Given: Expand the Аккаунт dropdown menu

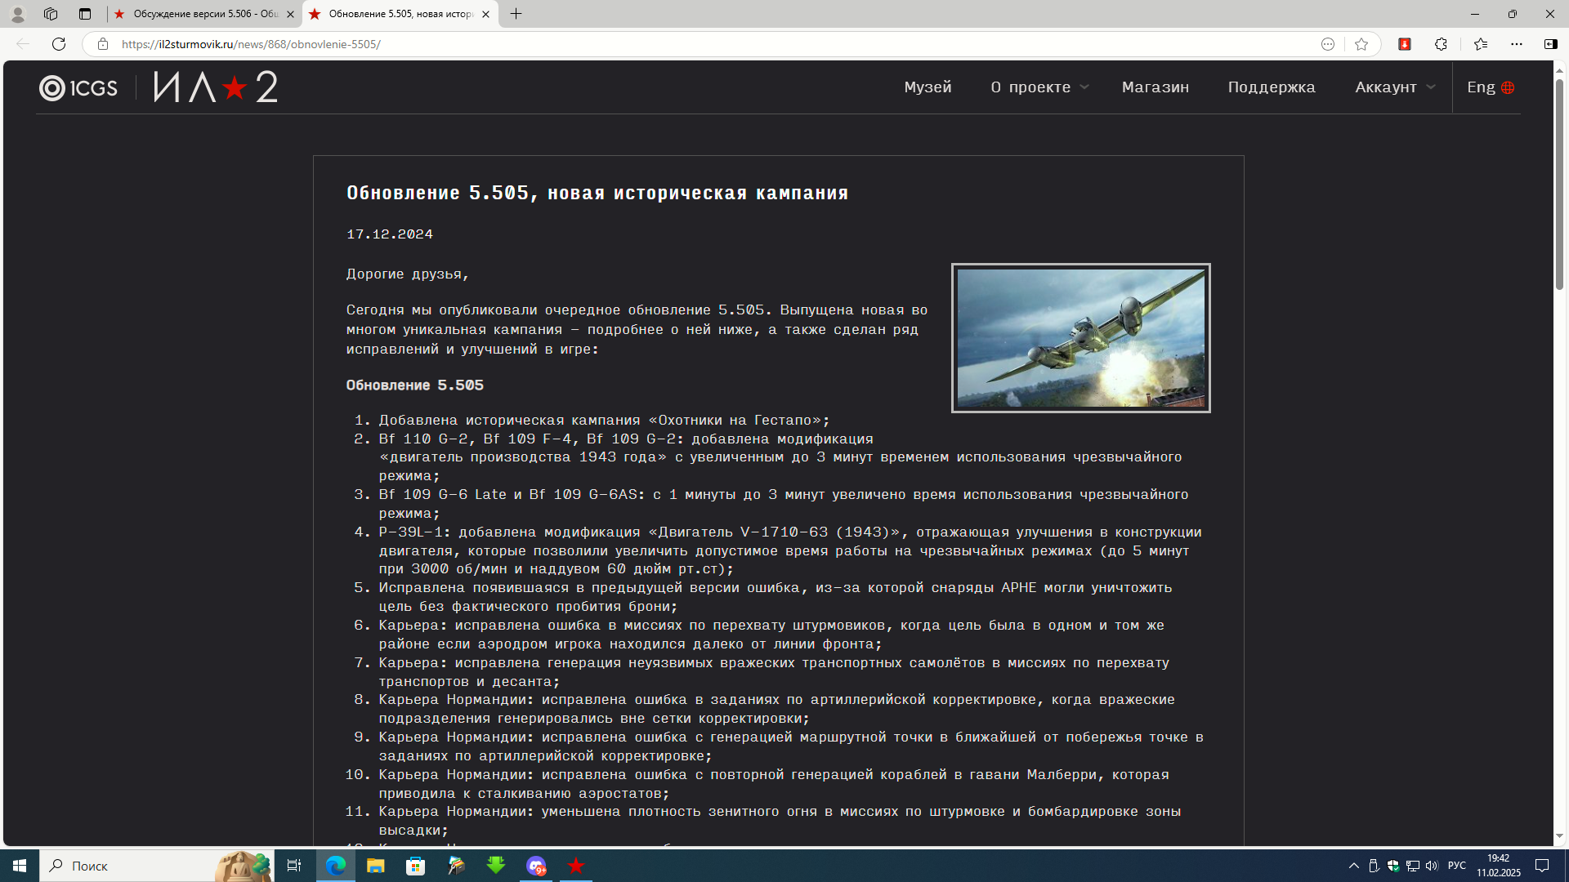Looking at the screenshot, I should tap(1395, 87).
